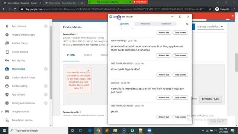Answer live the 'ek se zyada tags' question
238x134 pixels.
point(164,75)
